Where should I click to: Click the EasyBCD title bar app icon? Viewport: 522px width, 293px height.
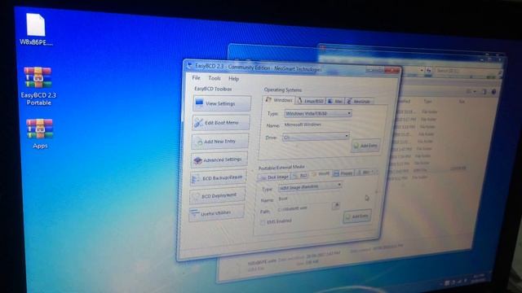coord(189,65)
